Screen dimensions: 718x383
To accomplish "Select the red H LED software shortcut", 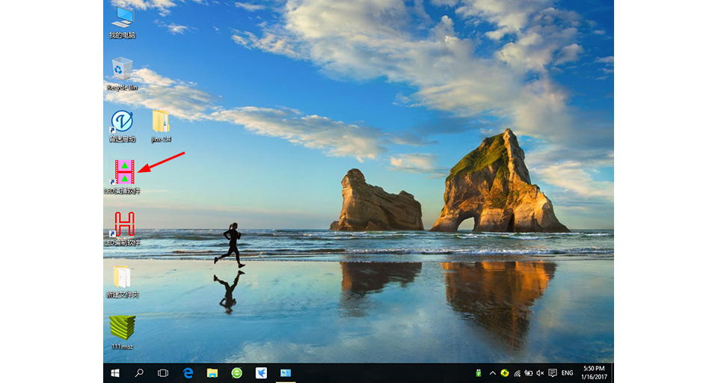I will [x=122, y=229].
